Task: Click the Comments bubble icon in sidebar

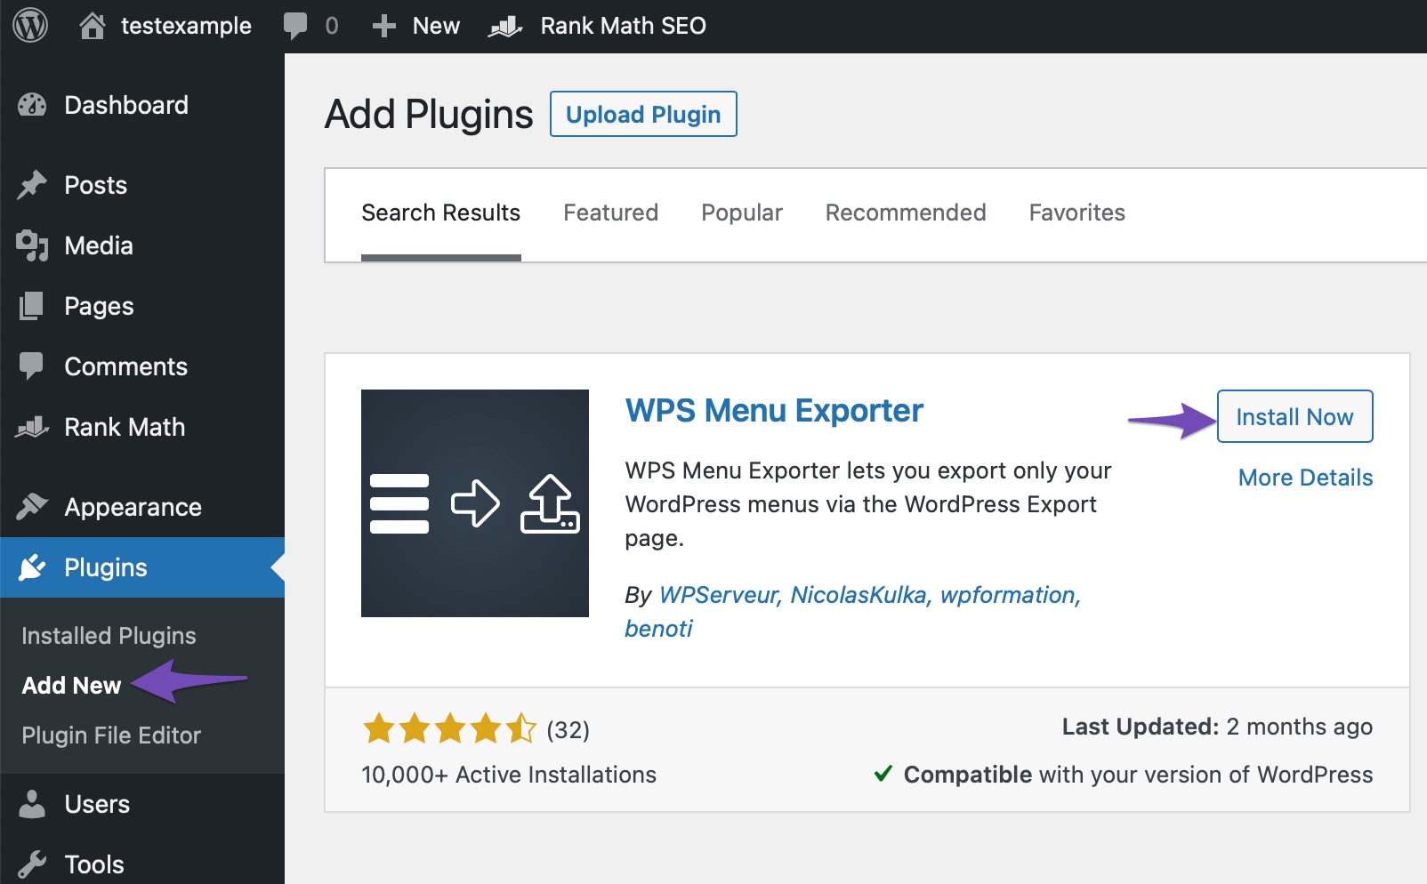Action: tap(32, 366)
